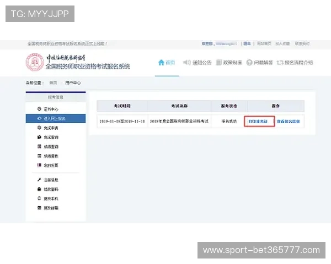Click the home house icon in navigation
The image size is (331, 264).
tap(161, 63)
